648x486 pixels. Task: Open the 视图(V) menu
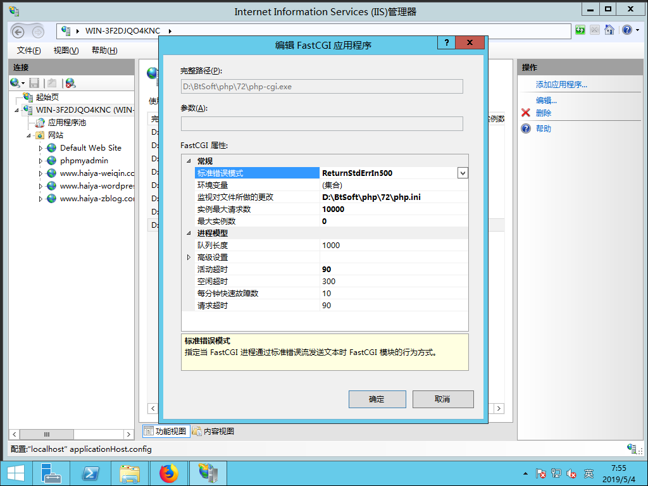click(x=66, y=51)
